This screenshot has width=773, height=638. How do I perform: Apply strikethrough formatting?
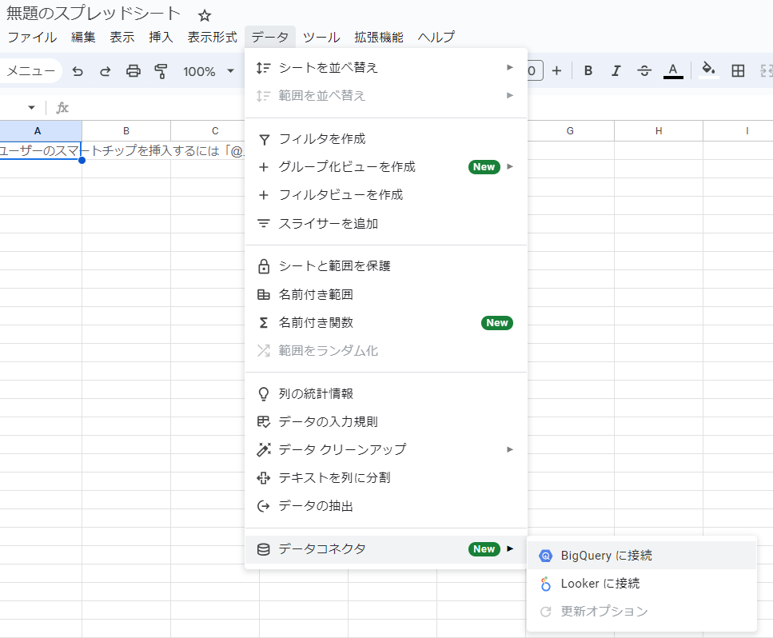(644, 71)
